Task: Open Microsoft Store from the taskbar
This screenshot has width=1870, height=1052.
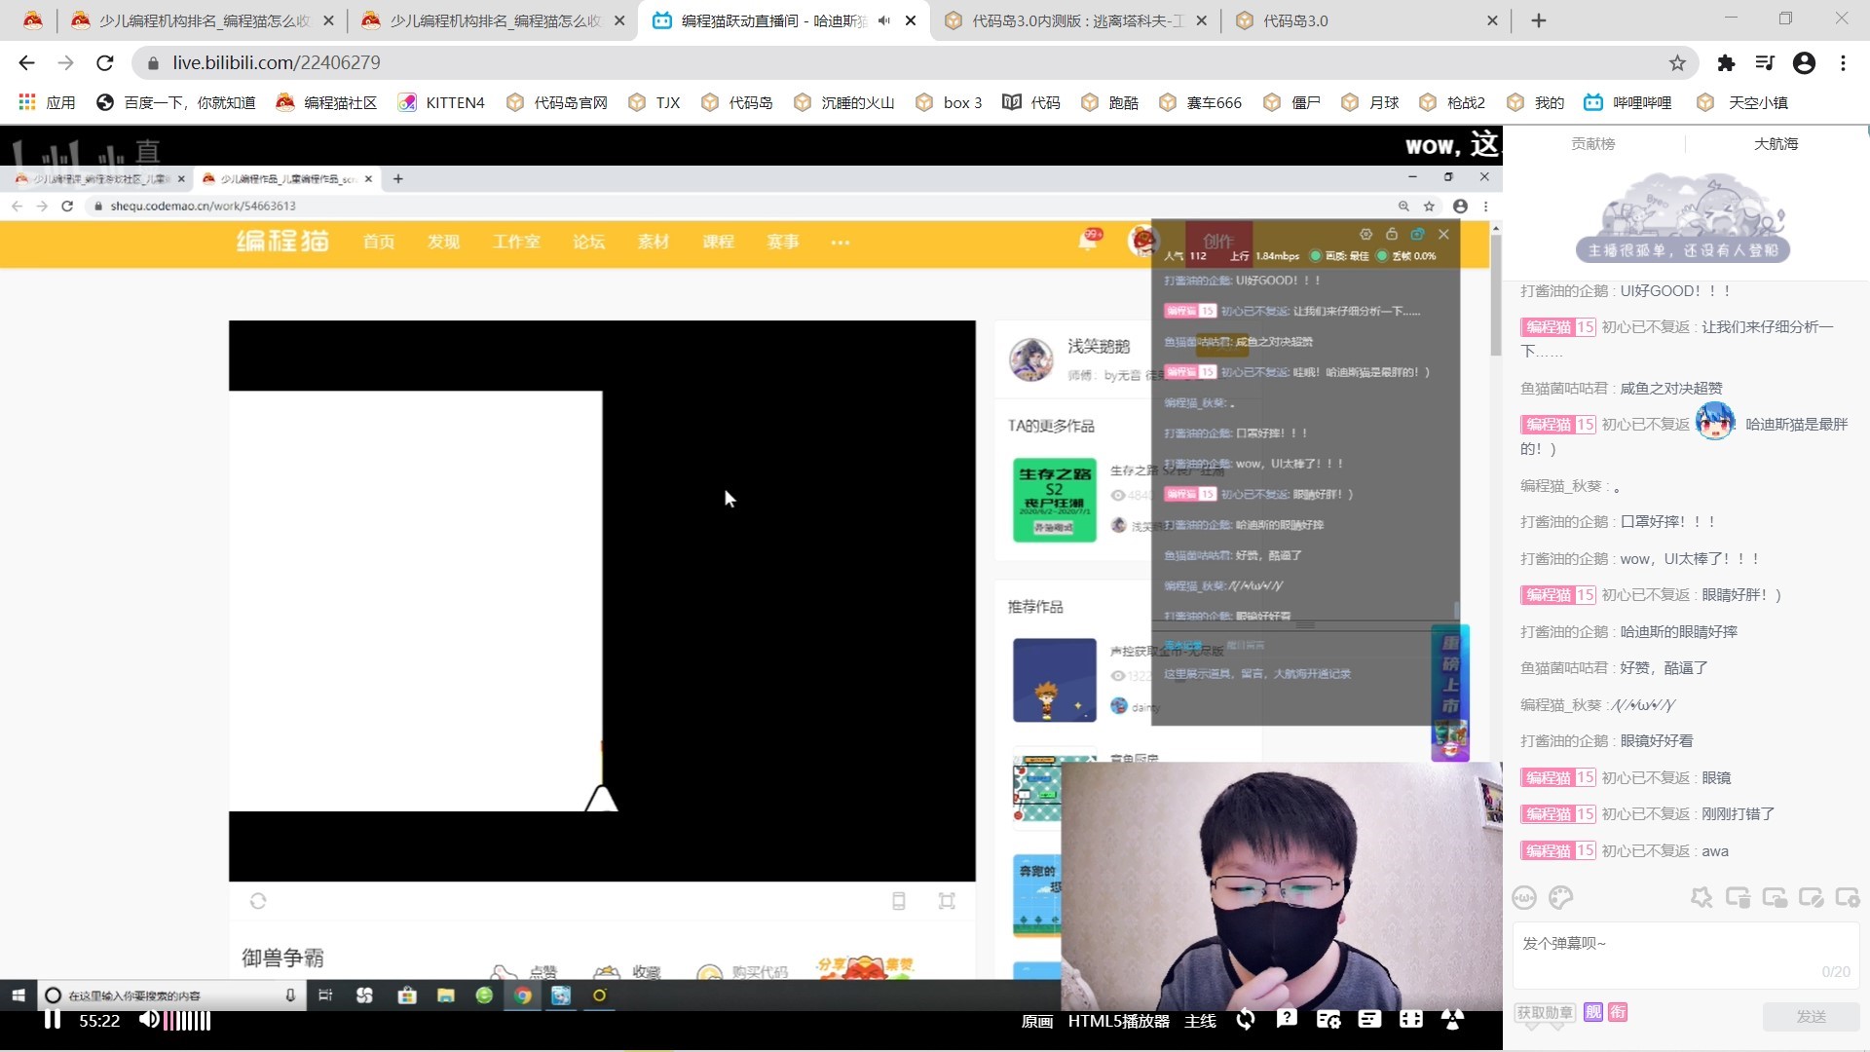Action: (407, 995)
